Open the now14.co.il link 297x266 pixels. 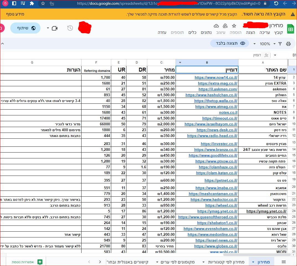point(216,77)
